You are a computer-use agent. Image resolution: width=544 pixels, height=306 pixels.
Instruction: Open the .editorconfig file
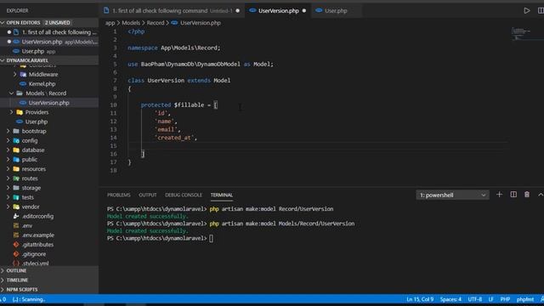37,216
